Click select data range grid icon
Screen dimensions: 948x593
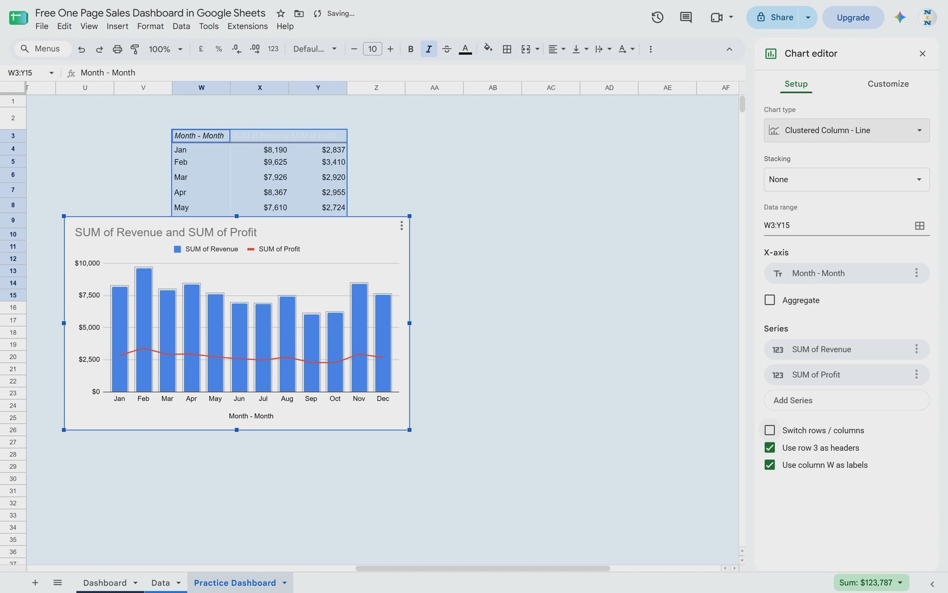(x=920, y=225)
